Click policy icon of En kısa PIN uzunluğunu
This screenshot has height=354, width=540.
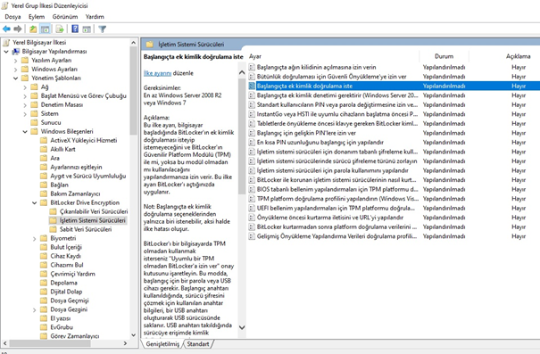click(x=252, y=142)
